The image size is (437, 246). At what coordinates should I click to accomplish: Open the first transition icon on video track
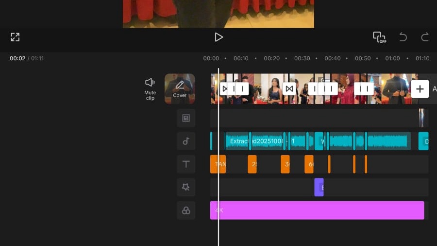point(225,89)
